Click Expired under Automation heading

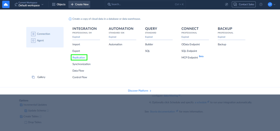[112, 37]
